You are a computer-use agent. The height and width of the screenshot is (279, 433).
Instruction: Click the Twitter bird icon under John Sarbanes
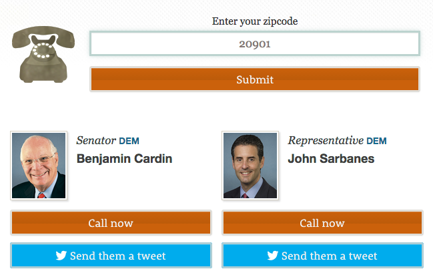(272, 256)
